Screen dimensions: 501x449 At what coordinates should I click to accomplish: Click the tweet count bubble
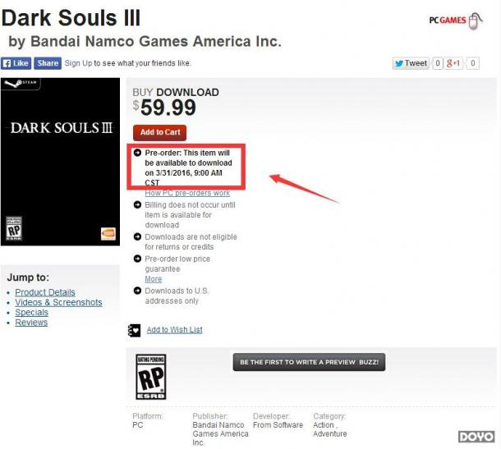438,63
